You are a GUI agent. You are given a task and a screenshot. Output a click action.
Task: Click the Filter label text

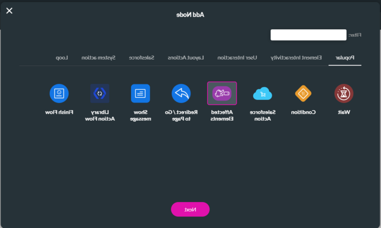coord(354,35)
